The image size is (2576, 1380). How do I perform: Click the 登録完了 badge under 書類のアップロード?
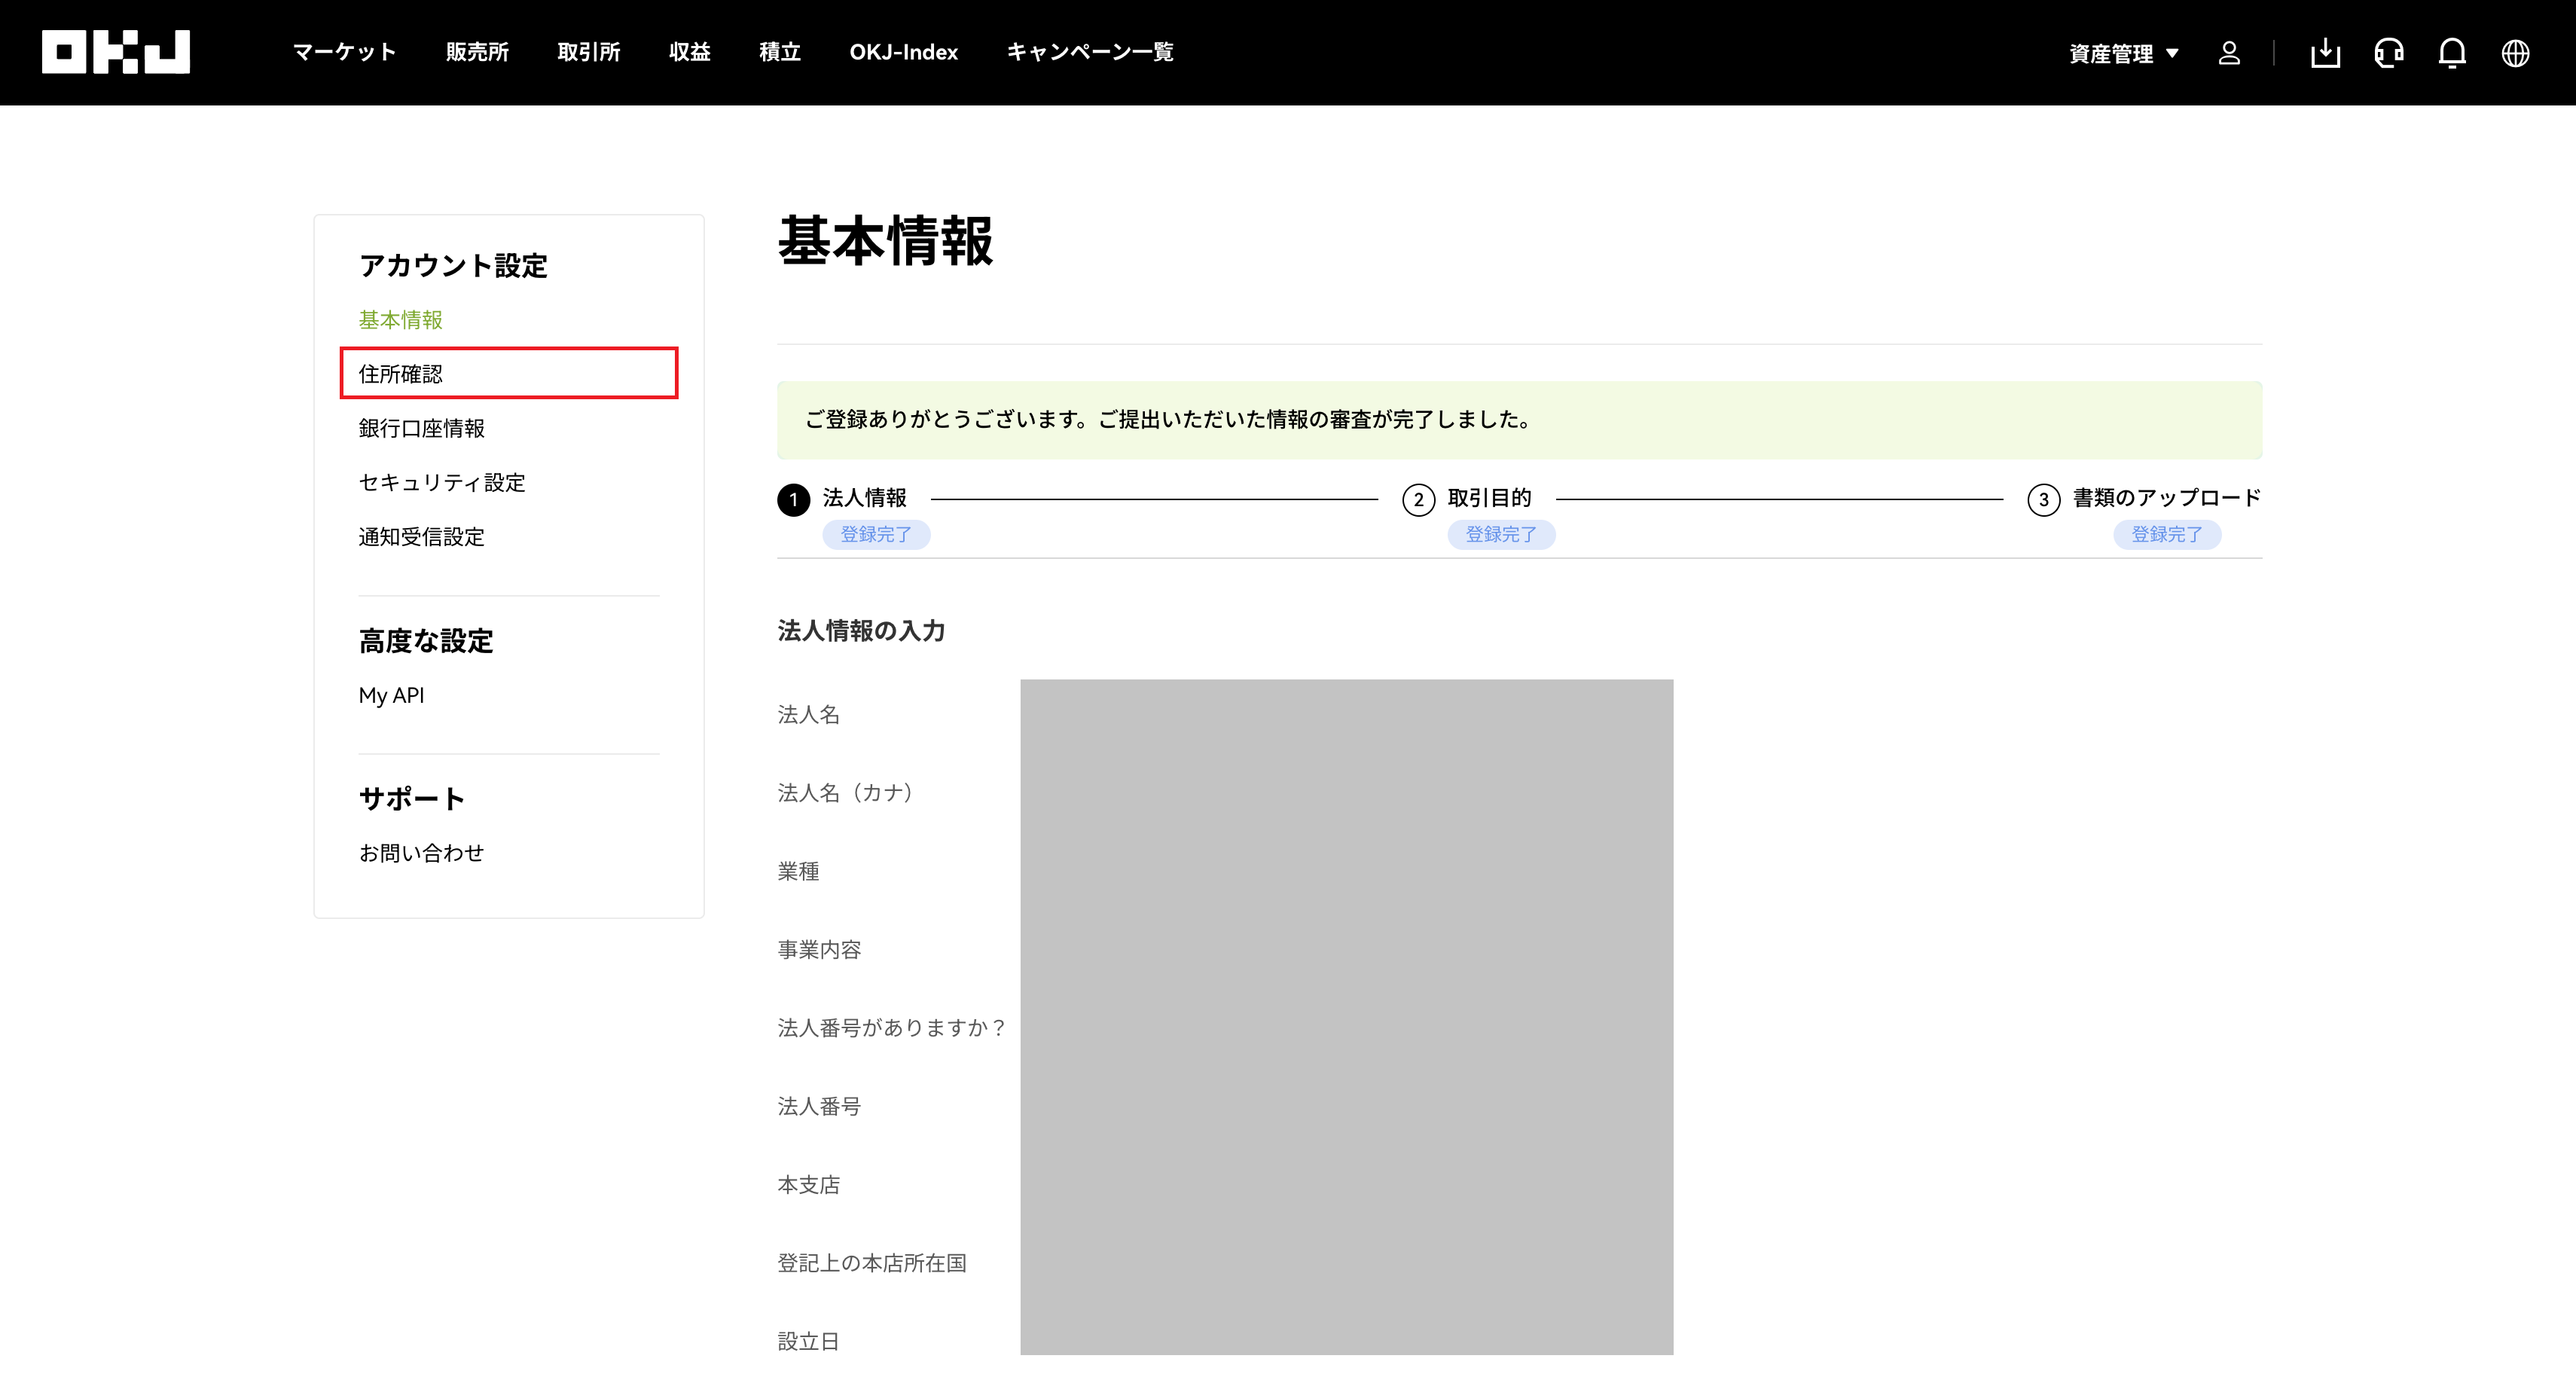2167,535
